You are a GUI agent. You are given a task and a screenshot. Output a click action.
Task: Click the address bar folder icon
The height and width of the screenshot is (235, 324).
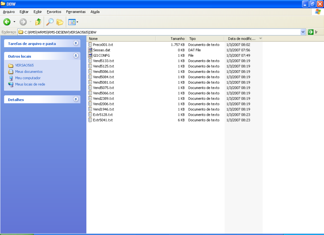coord(21,32)
